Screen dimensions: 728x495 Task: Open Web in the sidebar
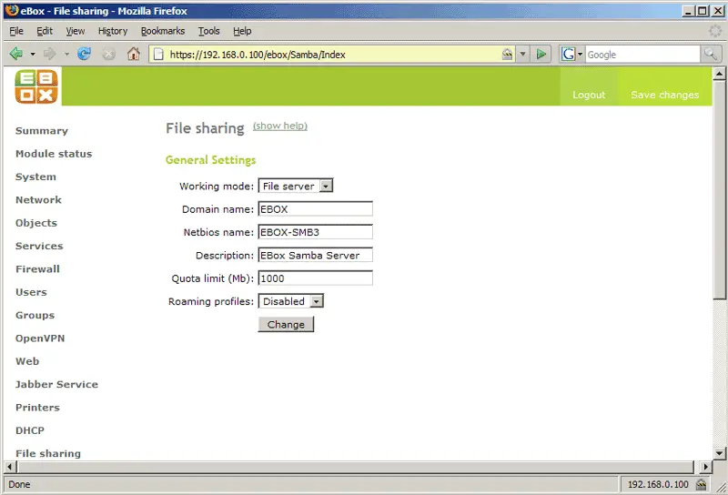27,361
